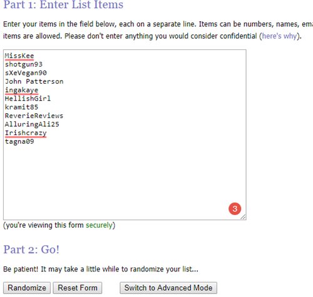
Task: Click the textarea resize grip corner
Action: tap(244, 217)
